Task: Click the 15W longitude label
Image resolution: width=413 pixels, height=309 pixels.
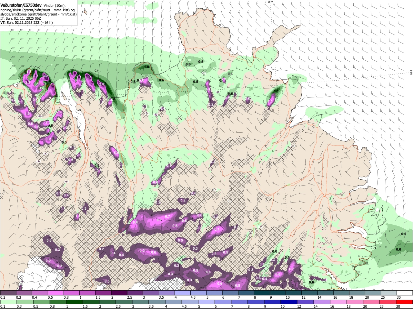Action: click(270, 2)
